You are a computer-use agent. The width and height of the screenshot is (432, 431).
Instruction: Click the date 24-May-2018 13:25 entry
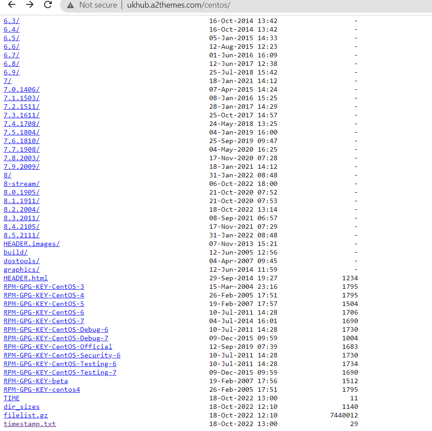(243, 124)
